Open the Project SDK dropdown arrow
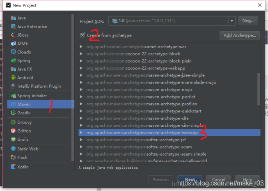Image resolution: width=268 pixels, height=191 pixels. coord(232,21)
